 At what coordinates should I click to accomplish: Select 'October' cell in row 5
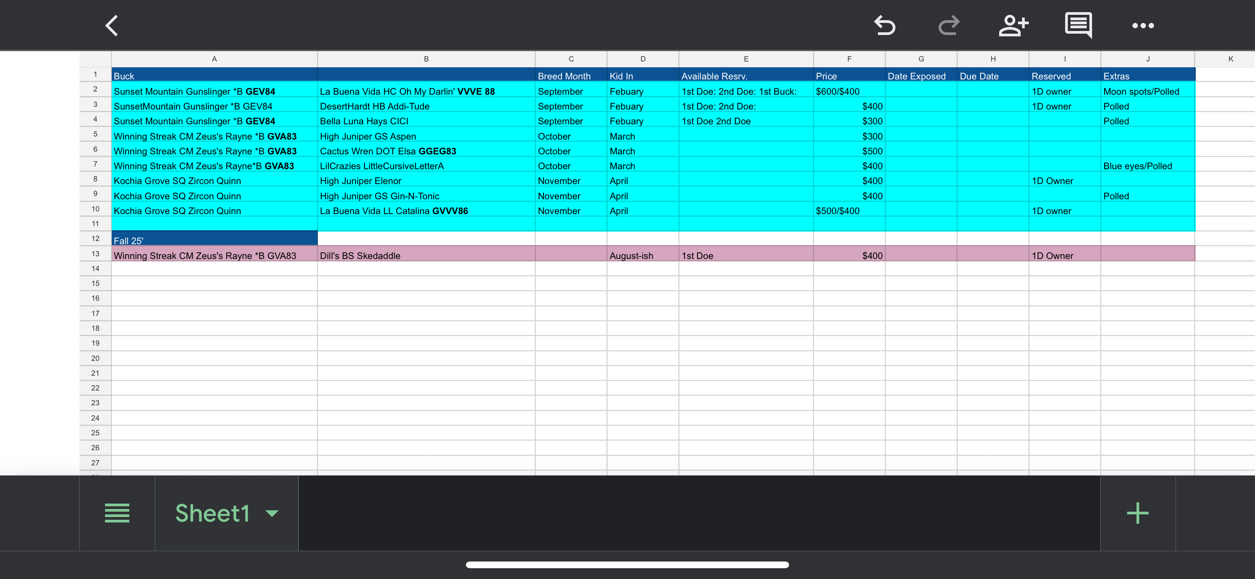[571, 135]
